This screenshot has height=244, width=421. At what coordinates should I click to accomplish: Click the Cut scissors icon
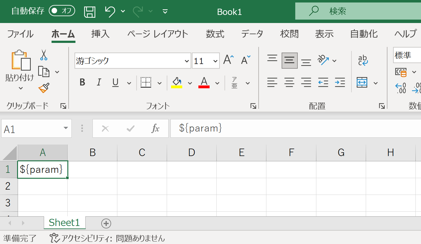click(x=43, y=55)
